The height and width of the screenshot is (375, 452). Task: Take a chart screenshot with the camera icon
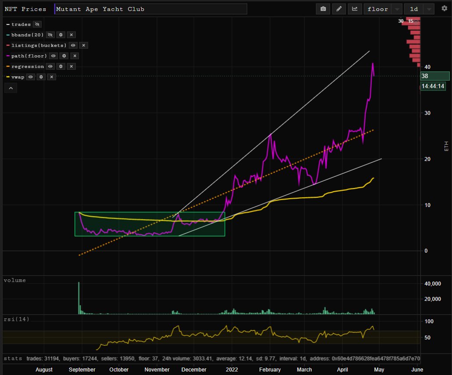pos(323,9)
